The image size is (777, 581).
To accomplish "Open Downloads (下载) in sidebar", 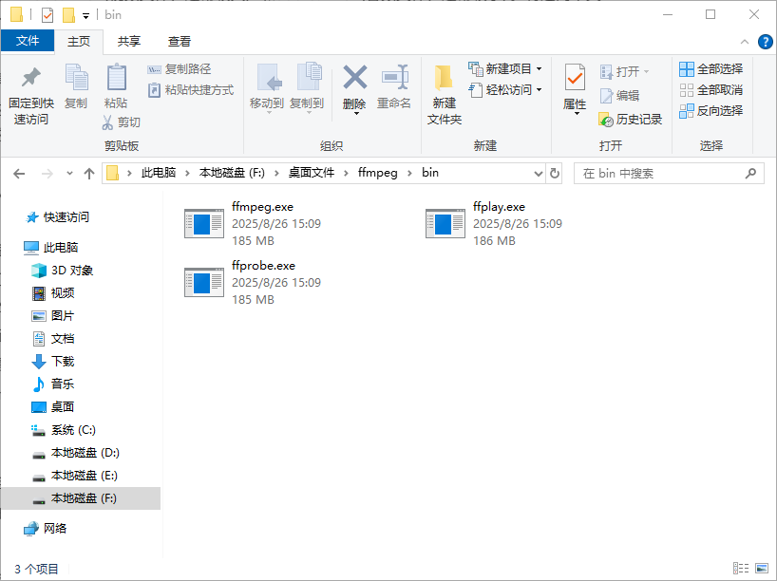I will tap(53, 362).
